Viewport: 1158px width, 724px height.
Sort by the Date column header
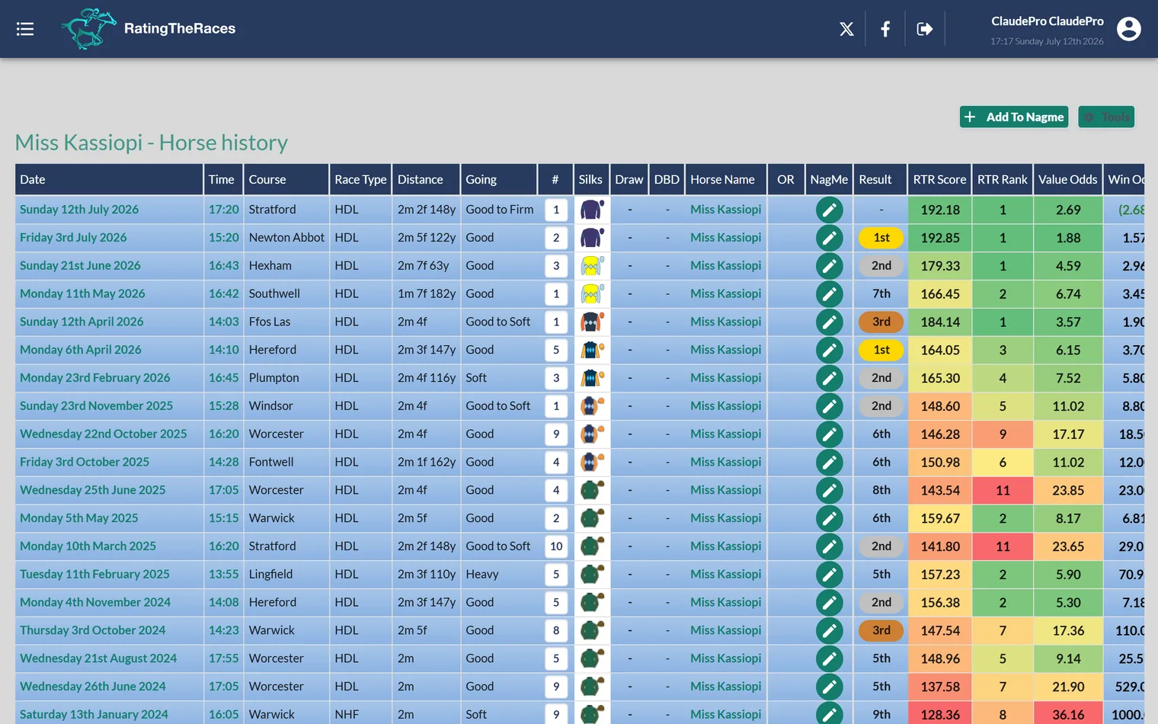coord(109,179)
